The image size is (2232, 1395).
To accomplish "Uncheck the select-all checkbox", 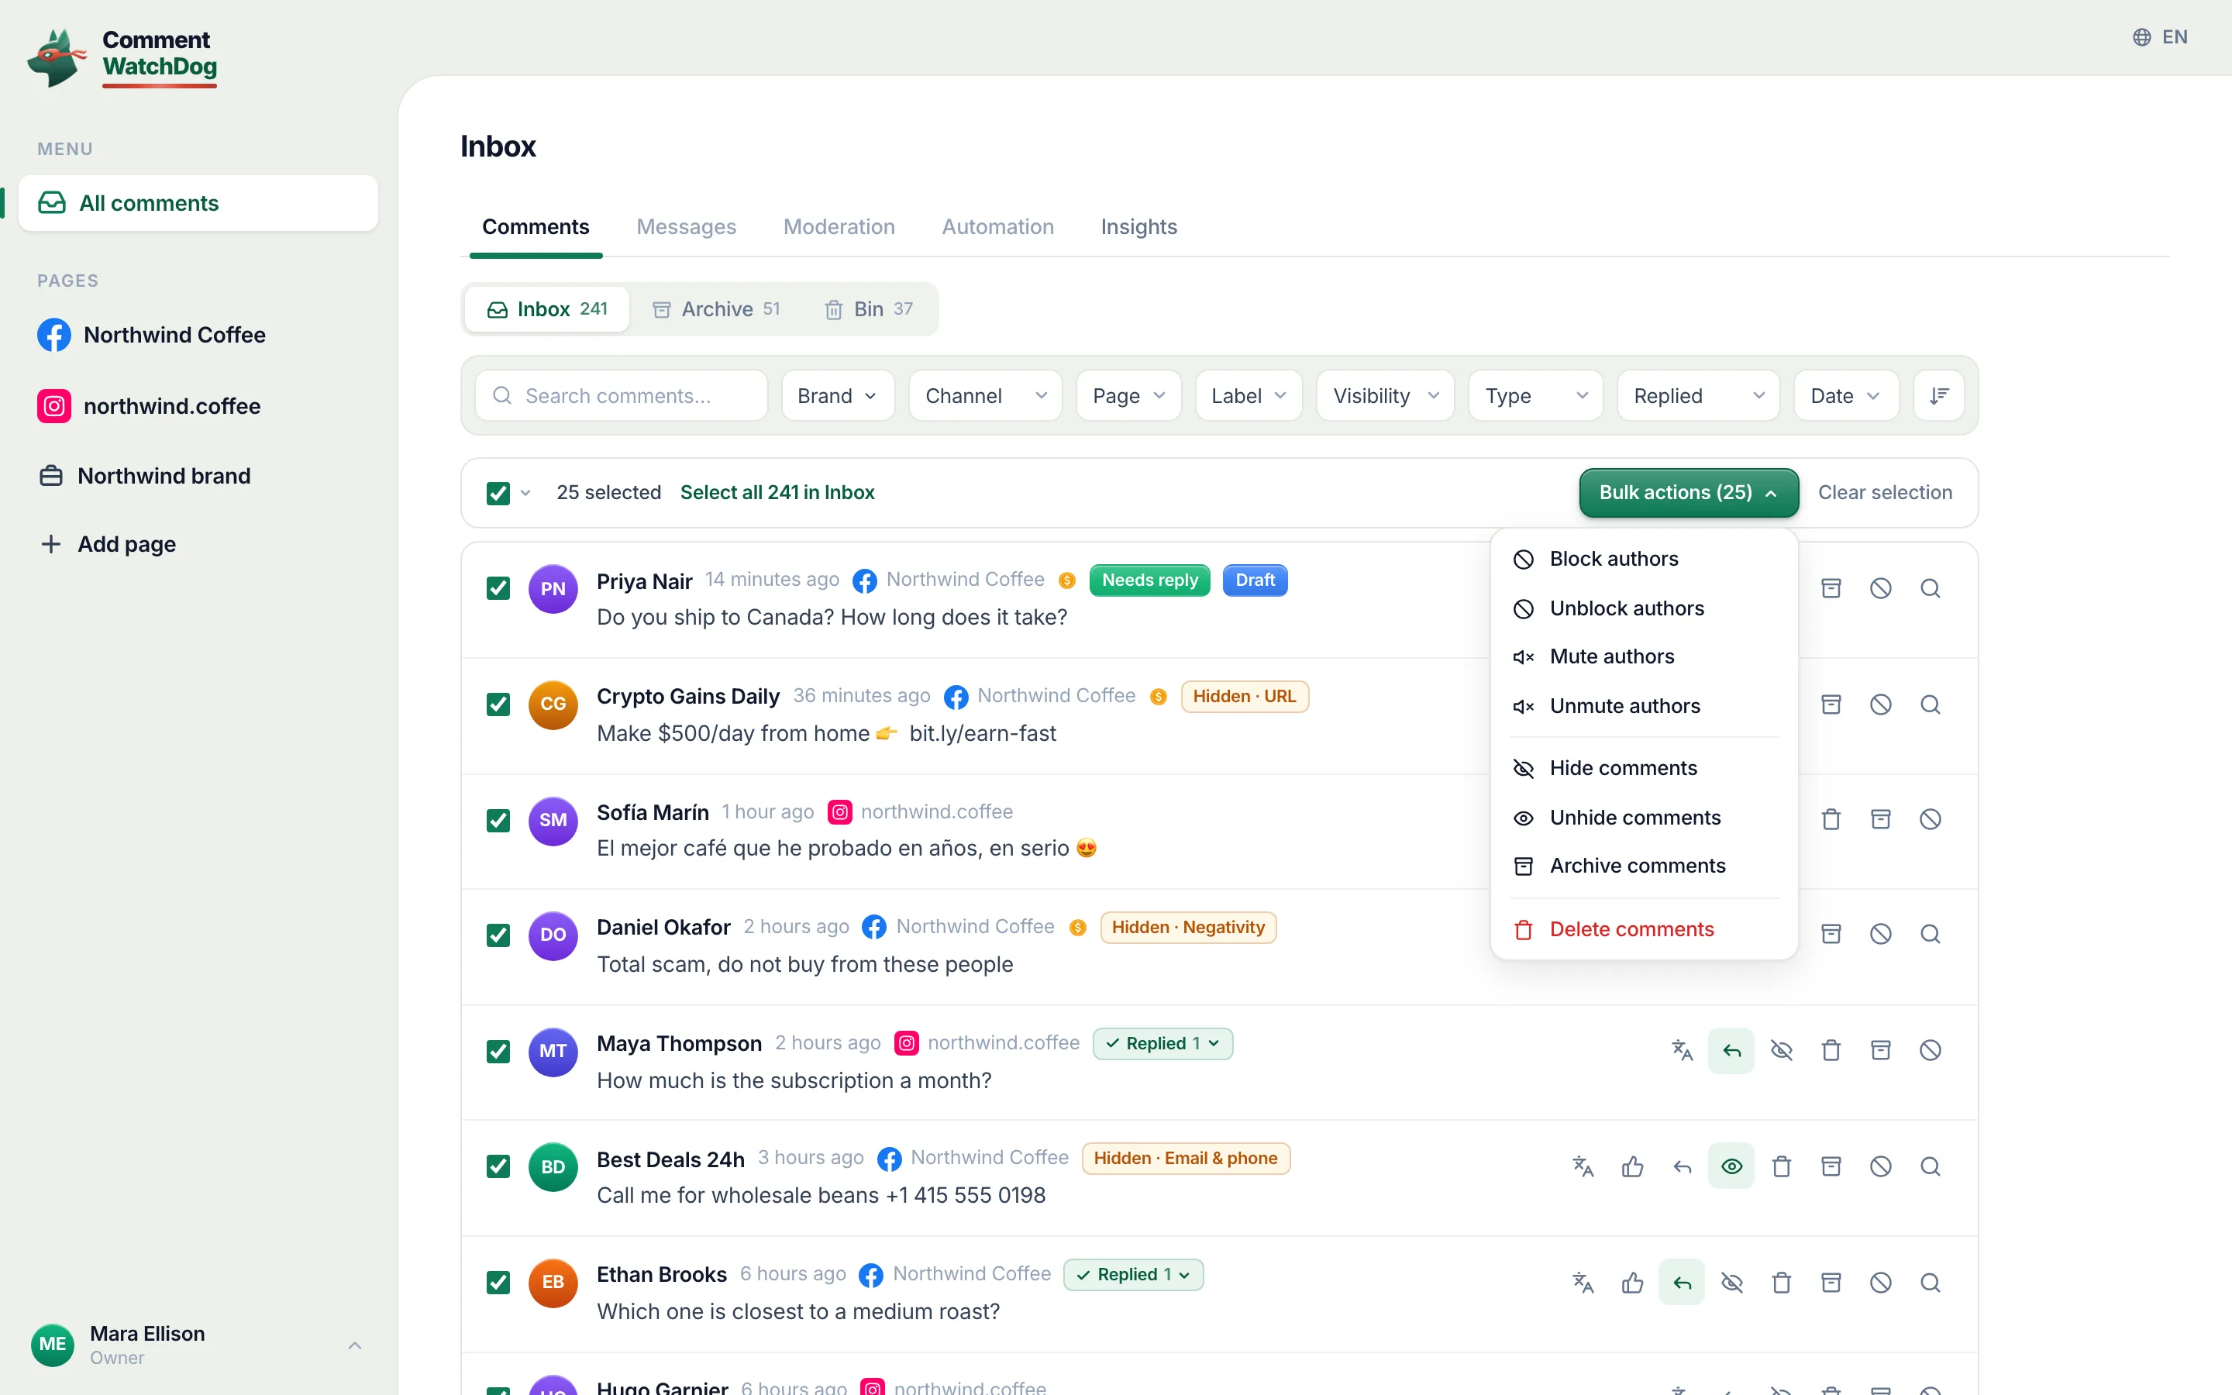I will pos(498,493).
